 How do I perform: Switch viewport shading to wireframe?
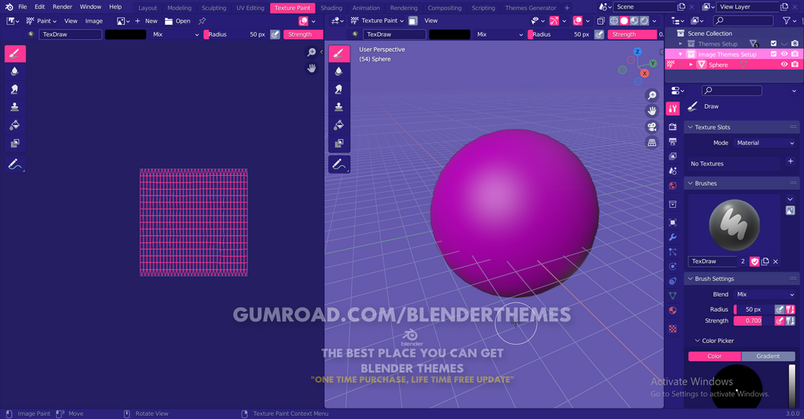tap(614, 21)
